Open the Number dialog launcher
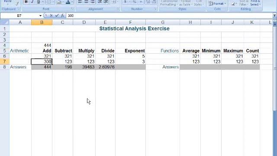Viewport: 277px width, 156px height. point(156,9)
